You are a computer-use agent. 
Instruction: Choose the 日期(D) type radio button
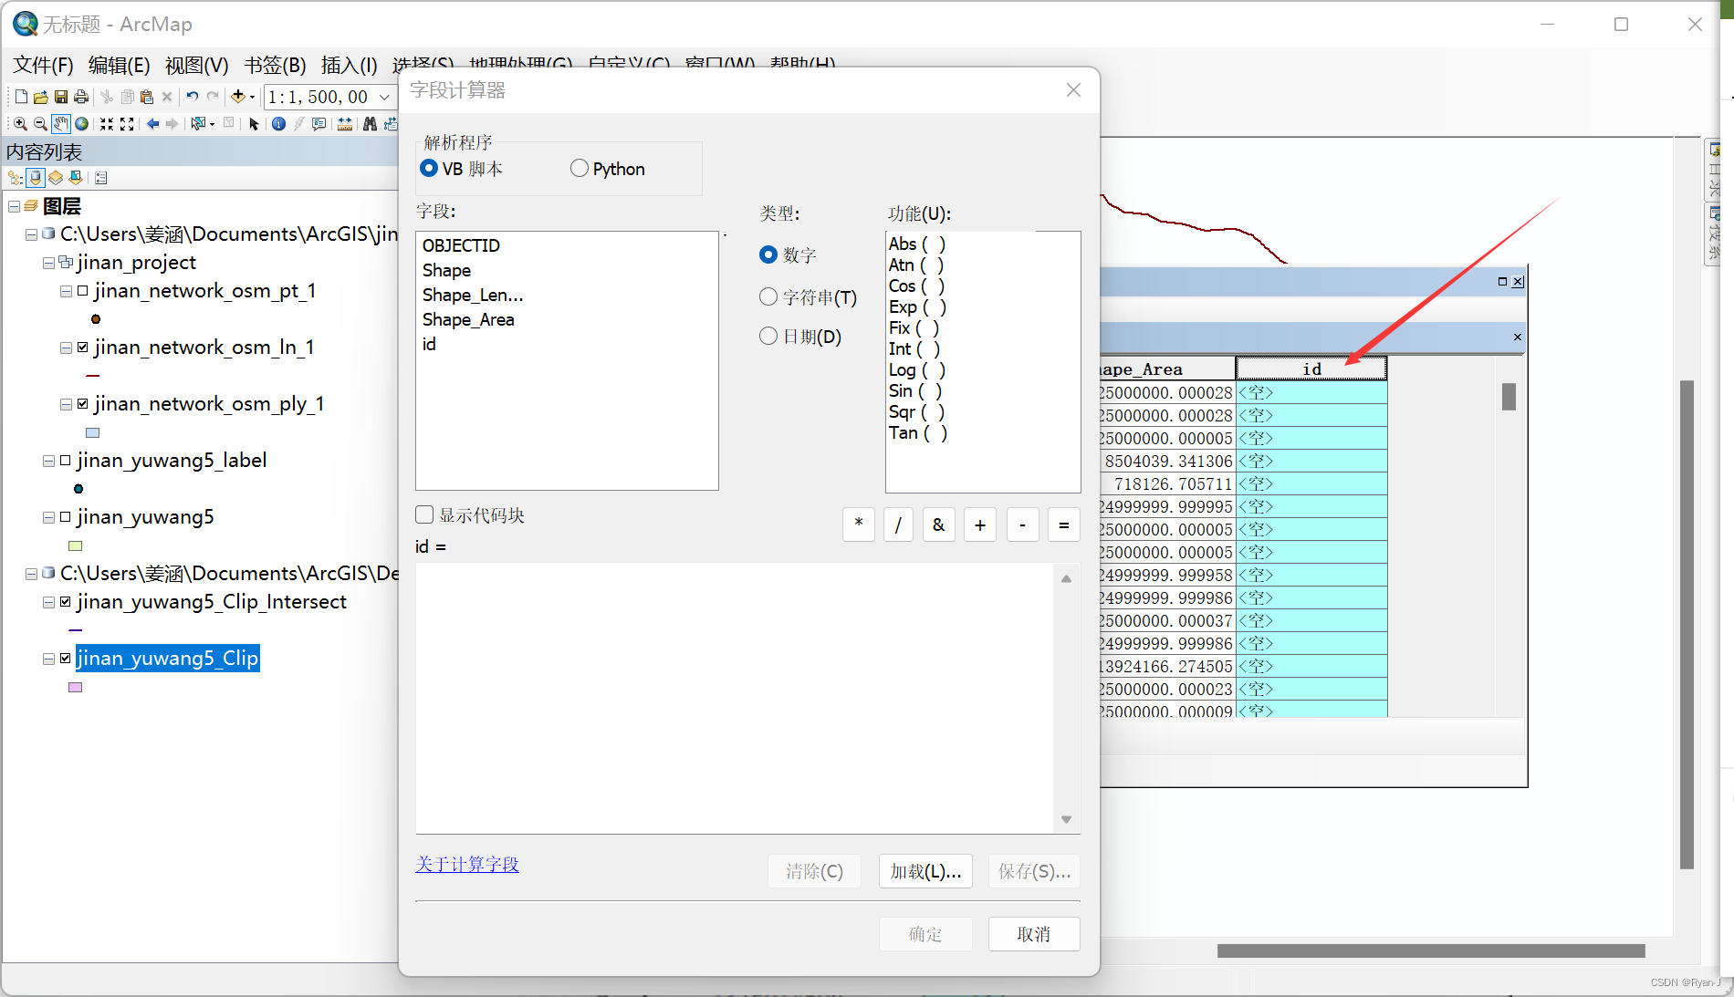pos(768,336)
